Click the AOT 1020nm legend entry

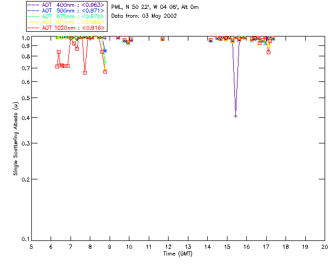pyautogui.click(x=66, y=28)
